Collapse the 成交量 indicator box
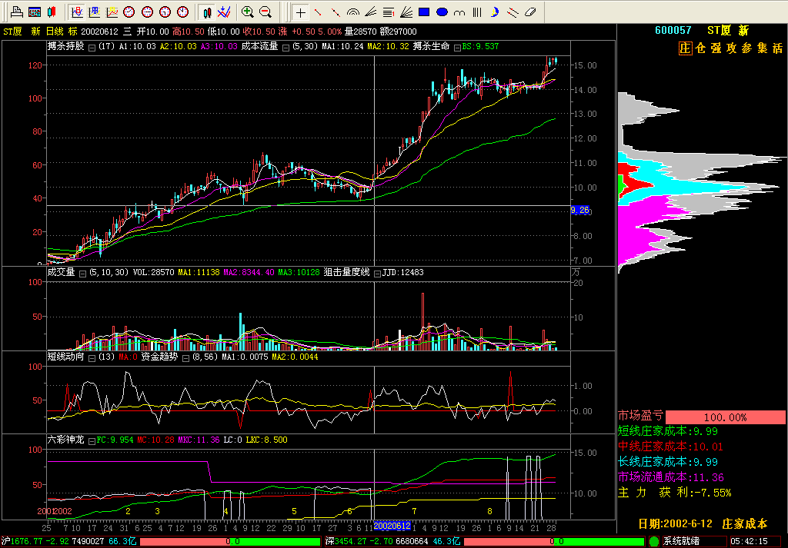This screenshot has width=788, height=548. [x=82, y=274]
